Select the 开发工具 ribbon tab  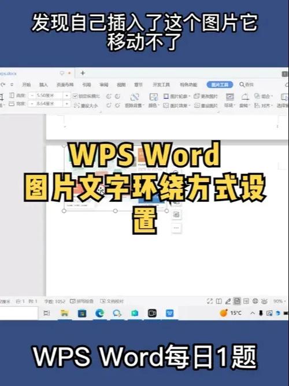pos(161,85)
